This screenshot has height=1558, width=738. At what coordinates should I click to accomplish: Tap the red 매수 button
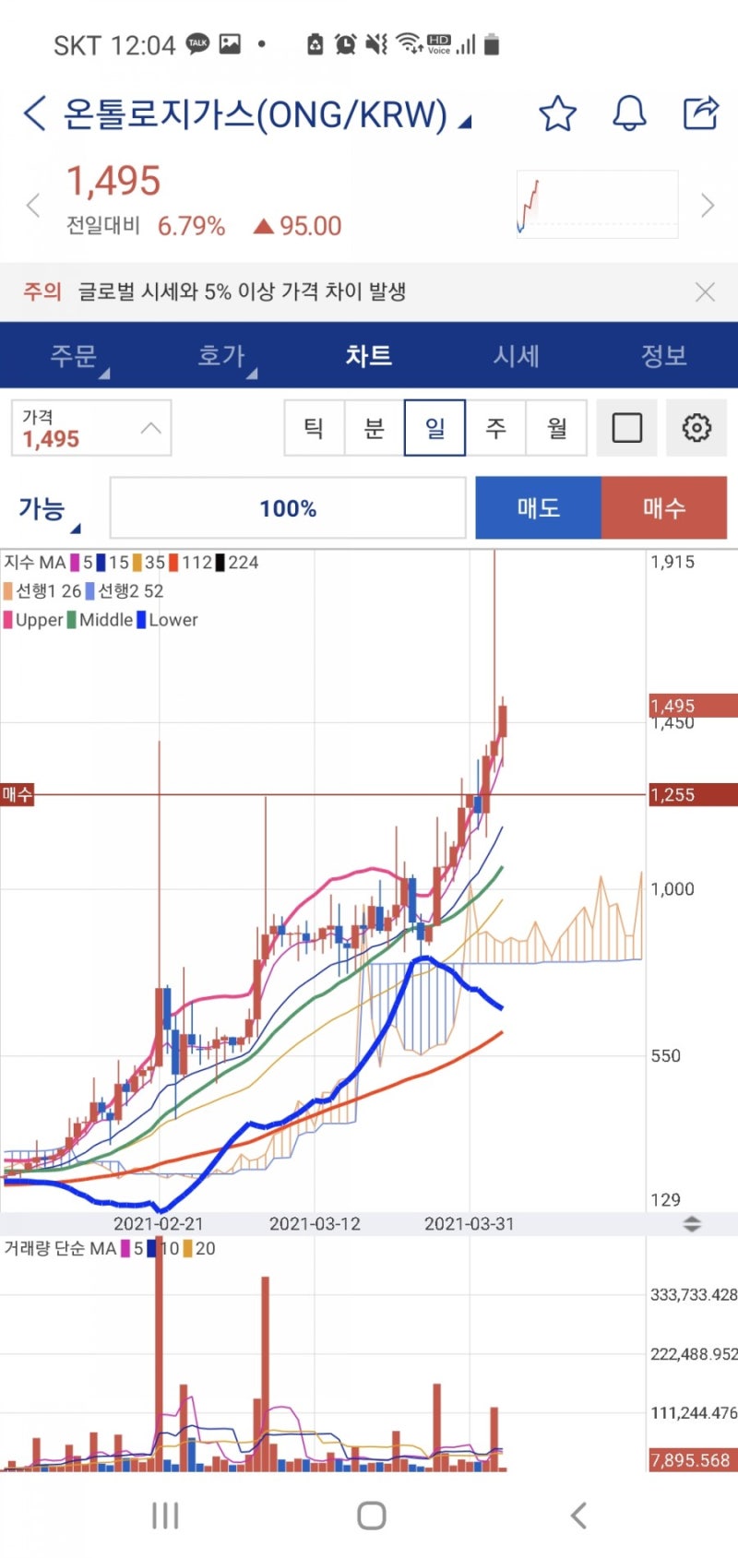[x=664, y=507]
